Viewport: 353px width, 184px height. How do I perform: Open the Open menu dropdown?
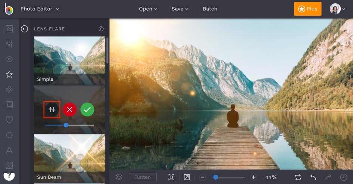pos(148,9)
